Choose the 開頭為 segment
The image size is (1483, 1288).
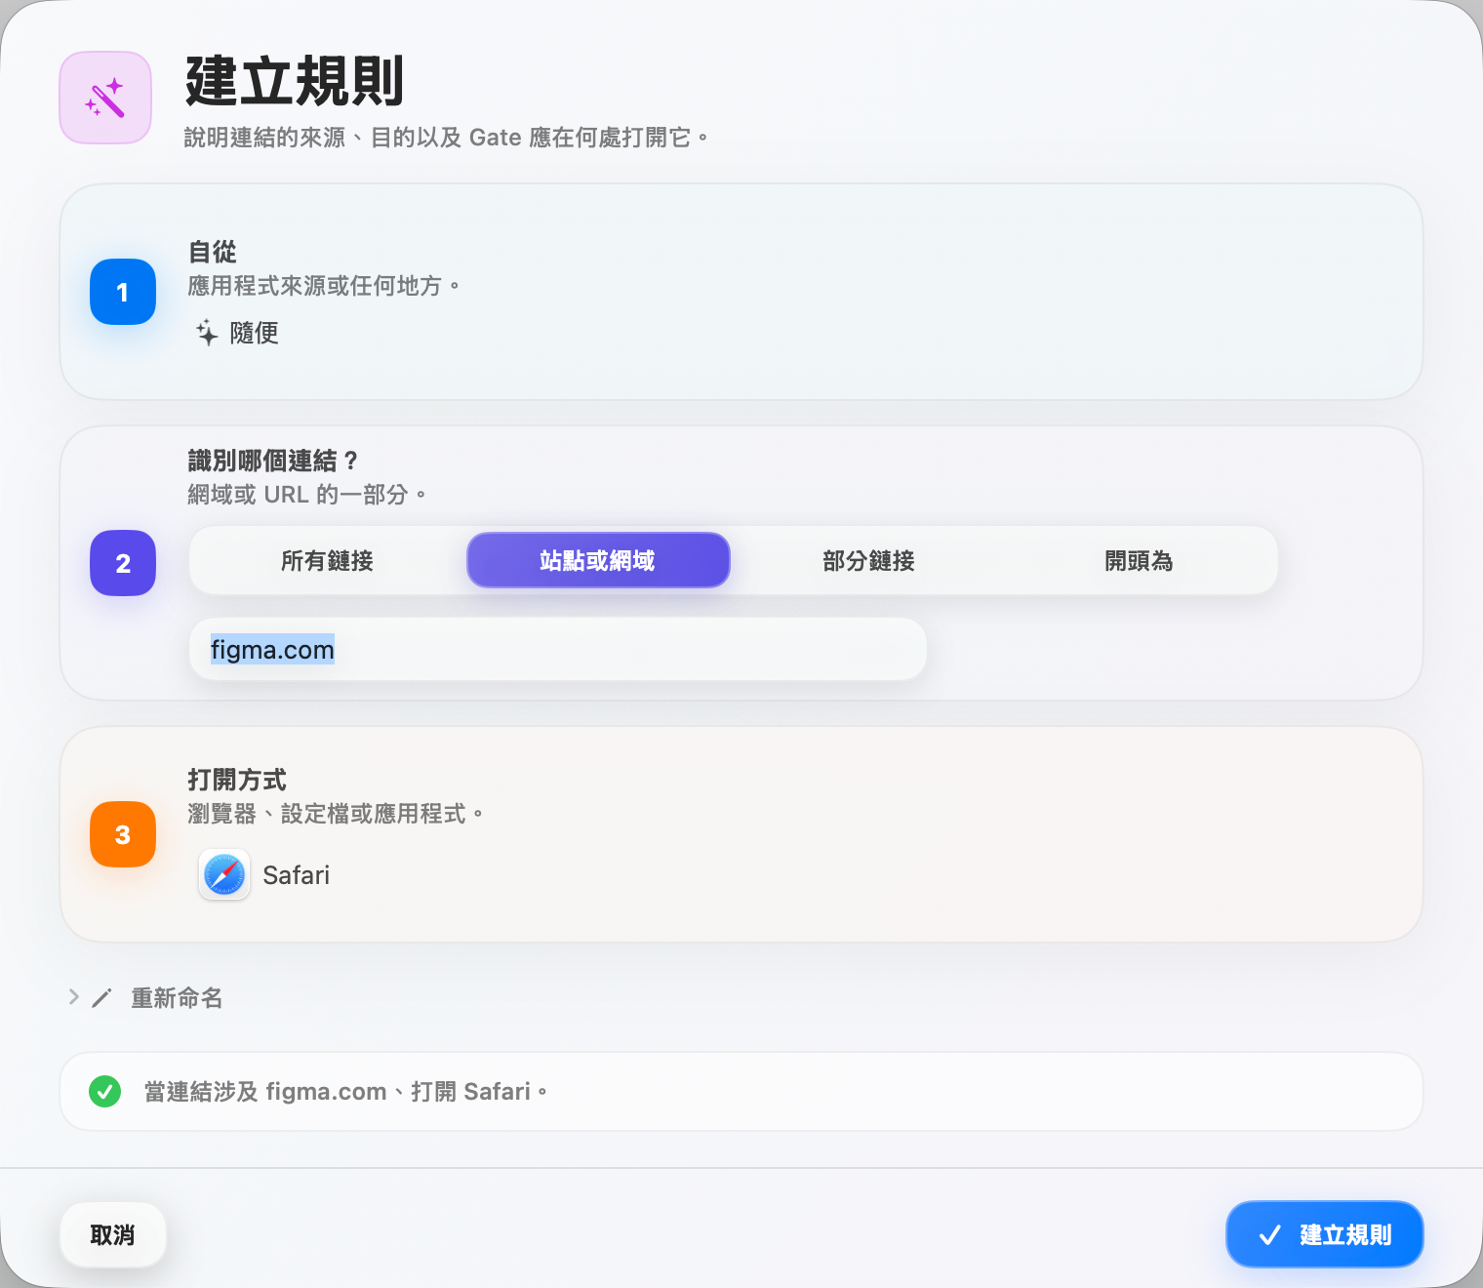coord(1139,560)
